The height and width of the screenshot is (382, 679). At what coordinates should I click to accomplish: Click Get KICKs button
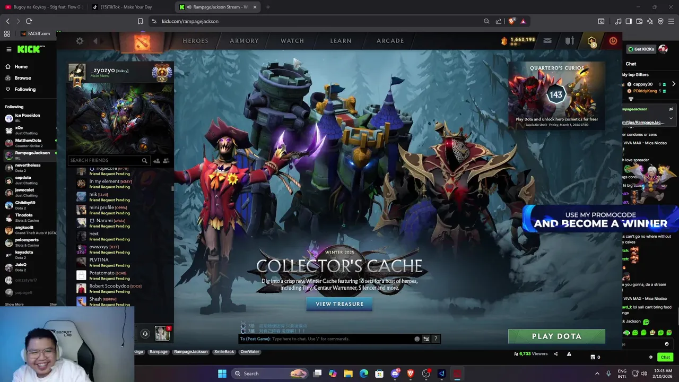[x=641, y=49]
